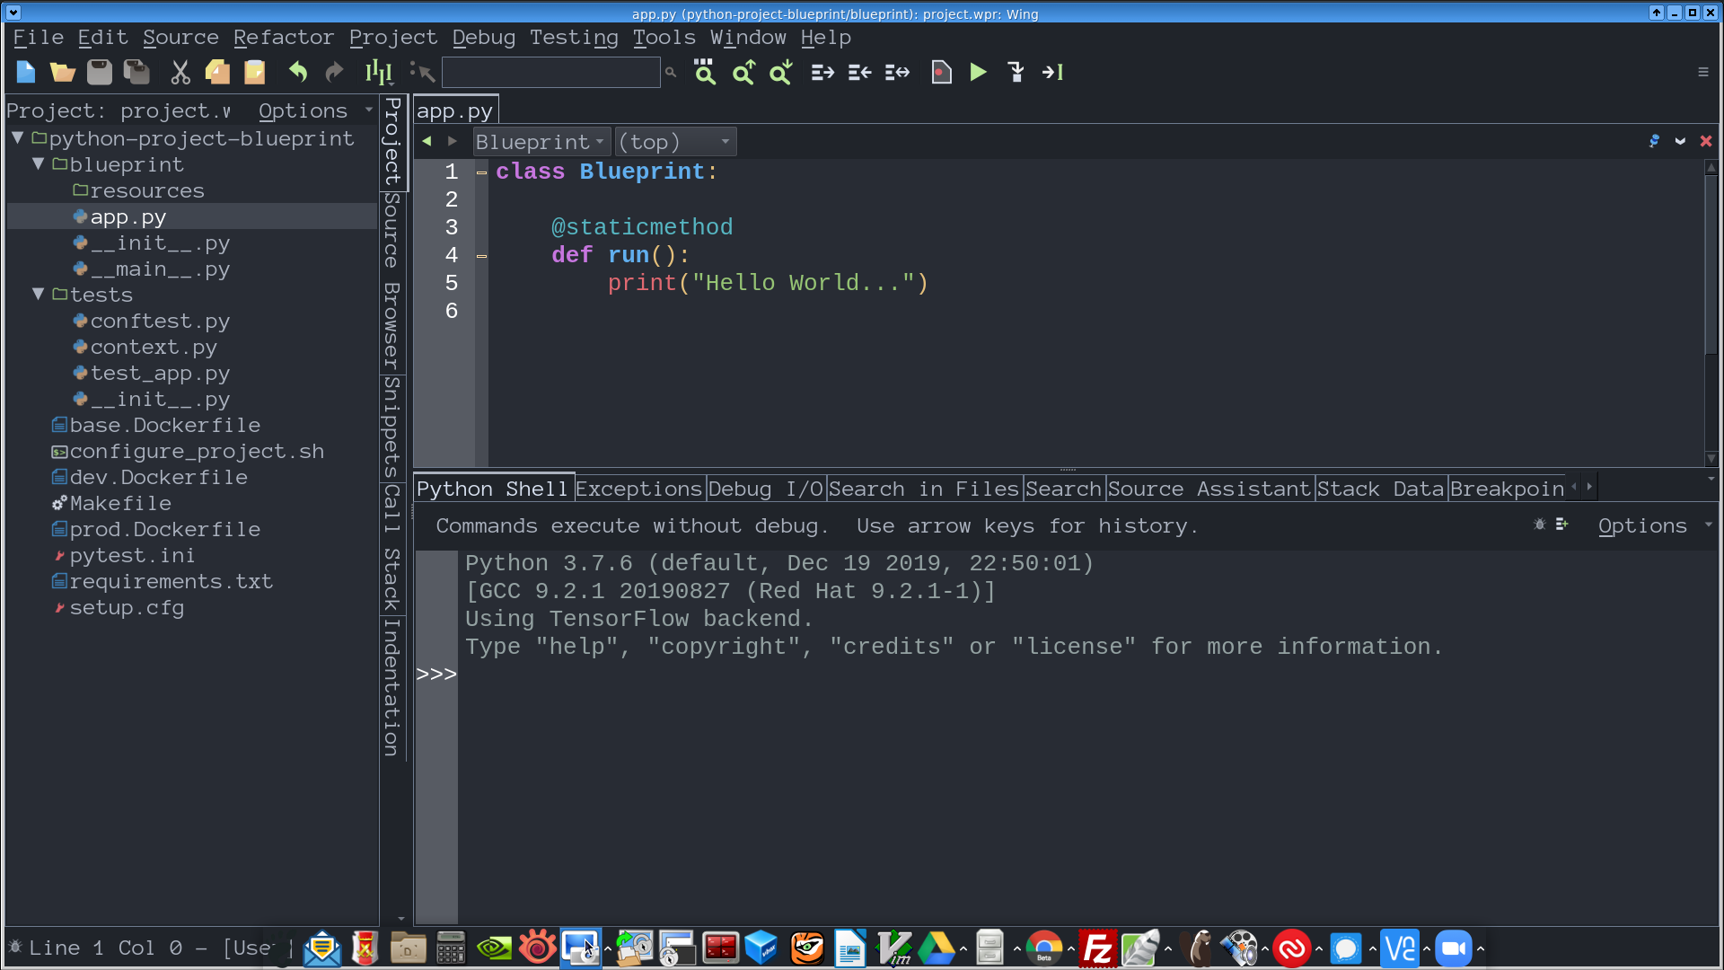Open the Testing menu
Screen dimensions: 1724x970
tap(574, 38)
